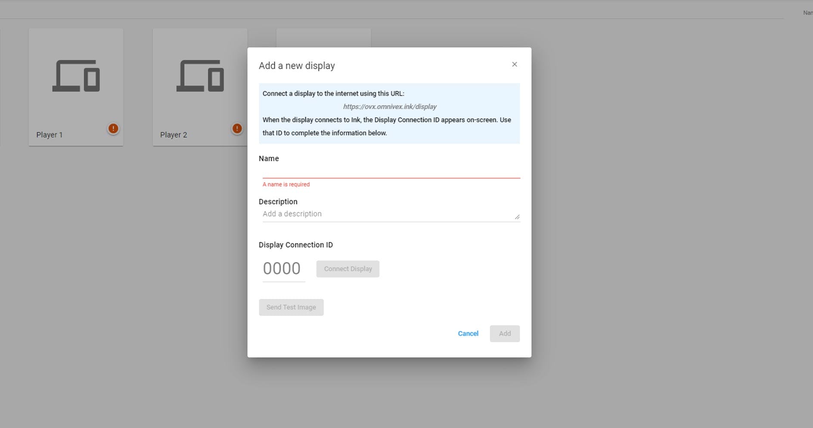
Task: Click the blue connection instructions box
Action: 389,113
